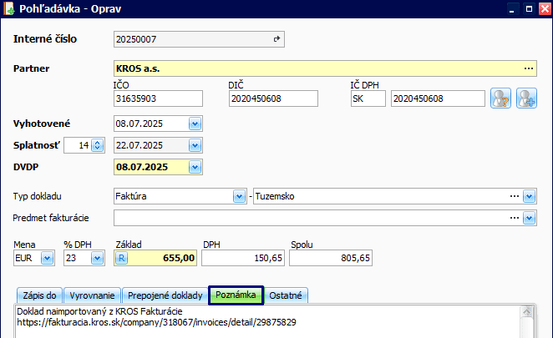Adjust Splatnosť days with the spinner
Screen dimensions: 553x338
click(x=96, y=145)
